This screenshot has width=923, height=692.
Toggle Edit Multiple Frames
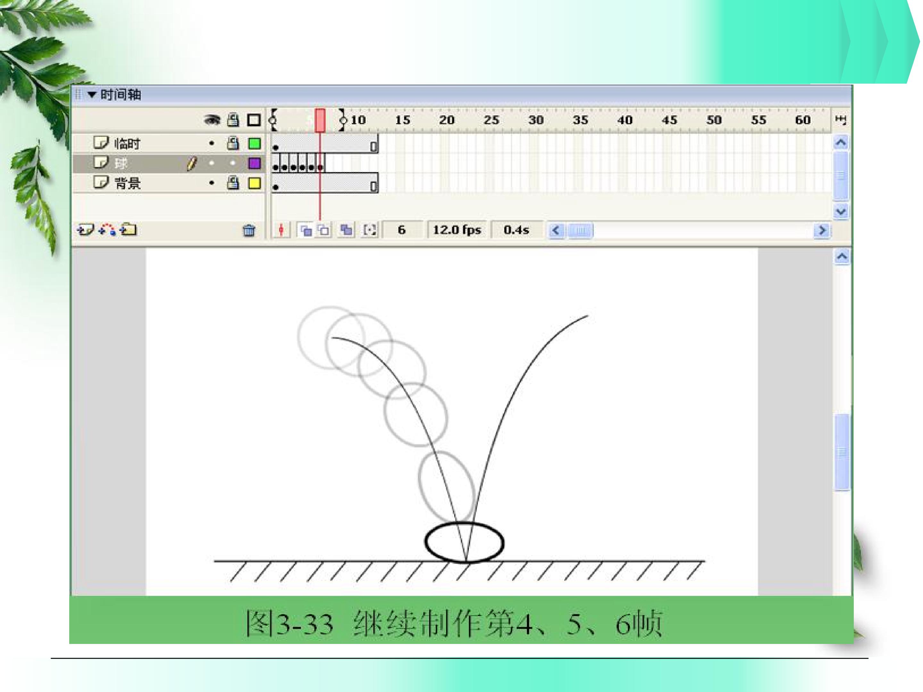(x=346, y=230)
